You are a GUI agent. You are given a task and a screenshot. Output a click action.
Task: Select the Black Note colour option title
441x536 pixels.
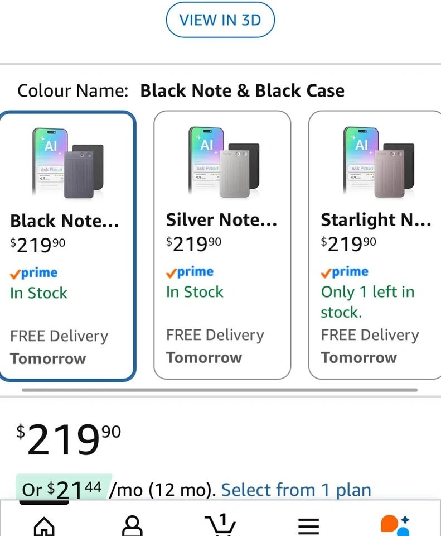pyautogui.click(x=65, y=221)
